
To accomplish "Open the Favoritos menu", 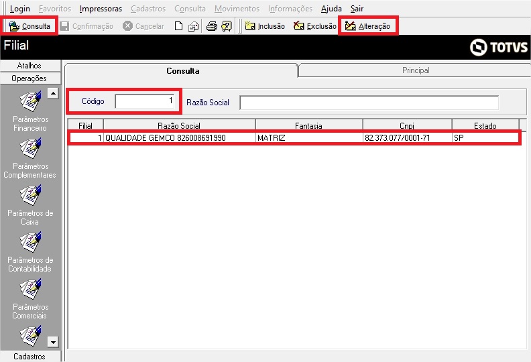I will [55, 9].
